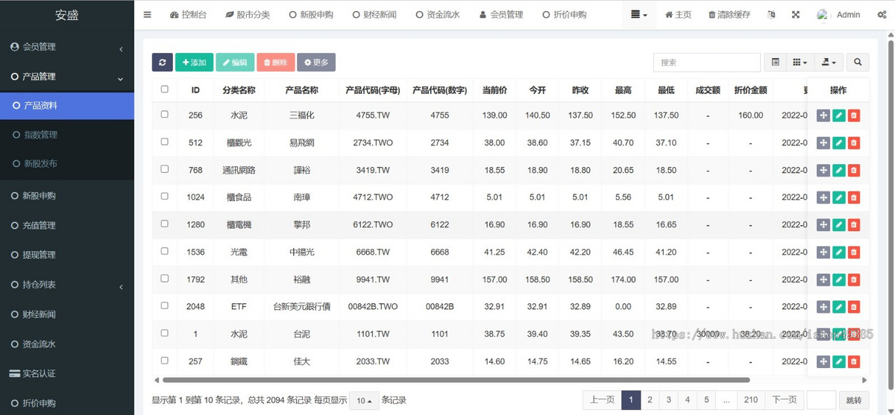
Task: Check the box for row ID 1280
Action: (165, 224)
